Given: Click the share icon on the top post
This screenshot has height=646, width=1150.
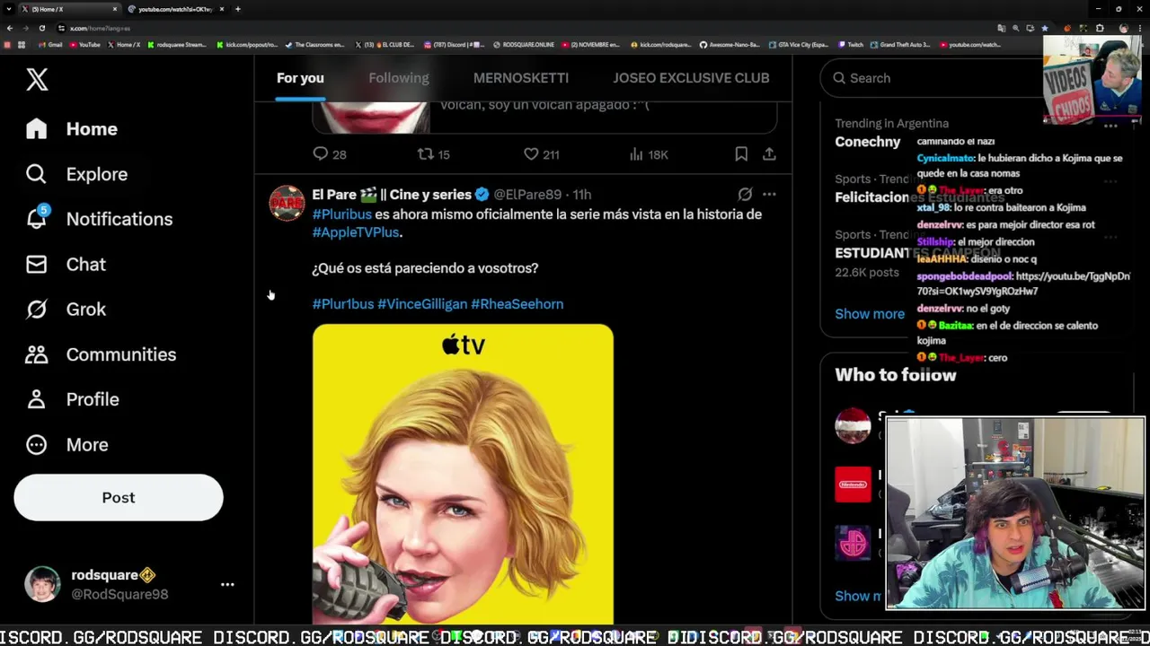Looking at the screenshot, I should [769, 154].
